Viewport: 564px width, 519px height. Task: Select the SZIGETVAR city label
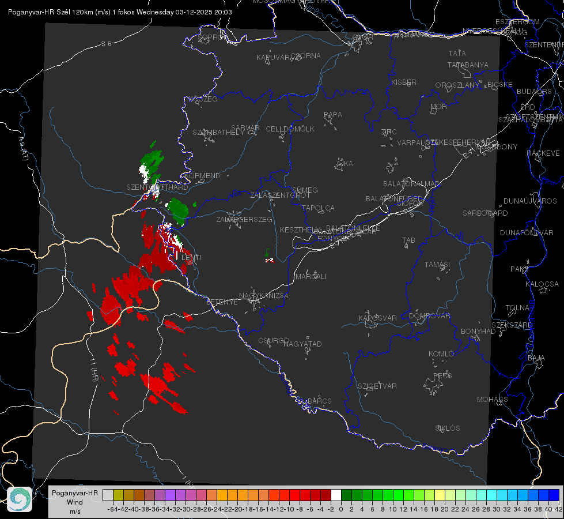377,386
